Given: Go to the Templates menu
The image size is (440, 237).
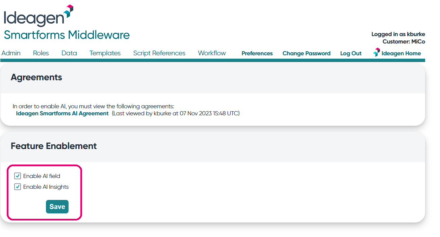Looking at the screenshot, I should (x=105, y=53).
